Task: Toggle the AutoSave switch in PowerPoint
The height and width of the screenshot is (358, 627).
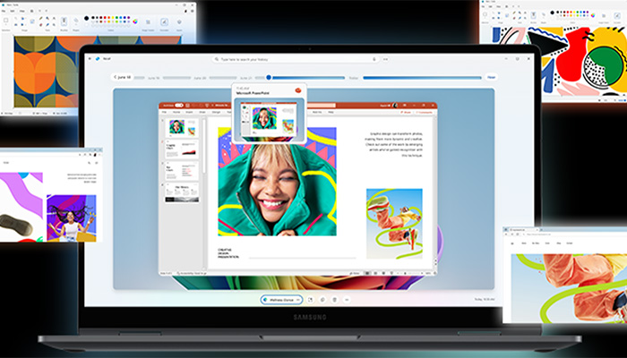Action: coord(179,105)
